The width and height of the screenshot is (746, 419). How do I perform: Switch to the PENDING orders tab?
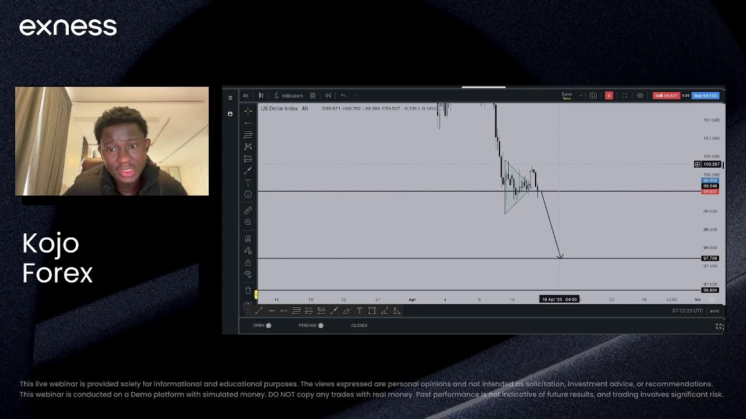(311, 325)
